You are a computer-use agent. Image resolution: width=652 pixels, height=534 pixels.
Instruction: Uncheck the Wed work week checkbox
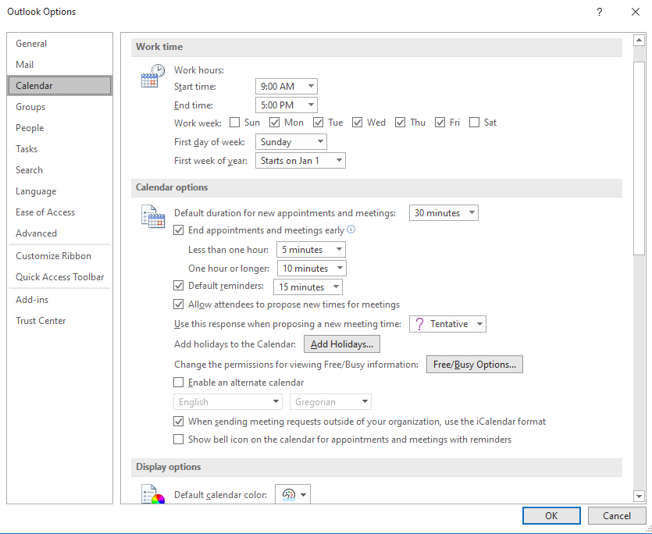357,123
